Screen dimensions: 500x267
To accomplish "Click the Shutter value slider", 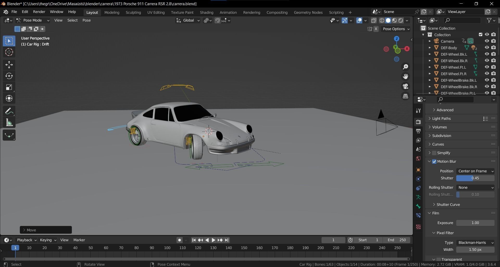I will [475, 178].
